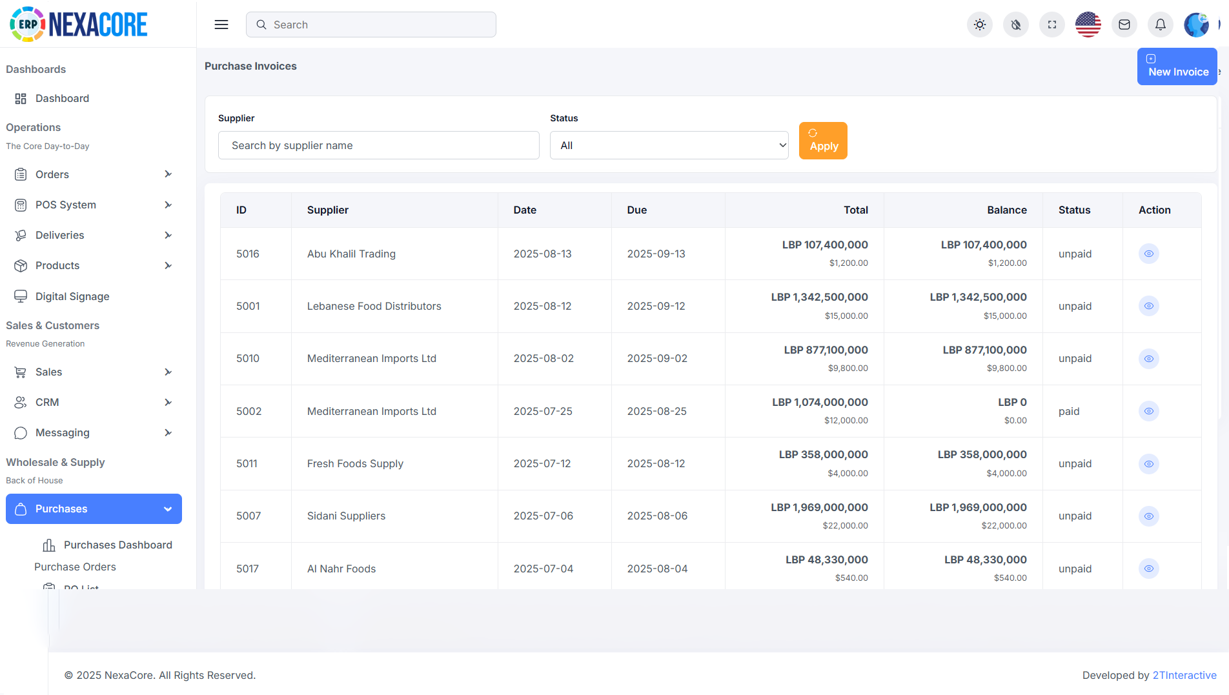The width and height of the screenshot is (1229, 695).
Task: Open the notifications bell
Action: [1160, 24]
